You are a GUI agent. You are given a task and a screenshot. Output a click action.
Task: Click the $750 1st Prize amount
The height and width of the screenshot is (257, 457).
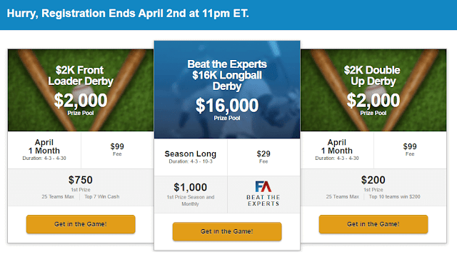tap(81, 180)
